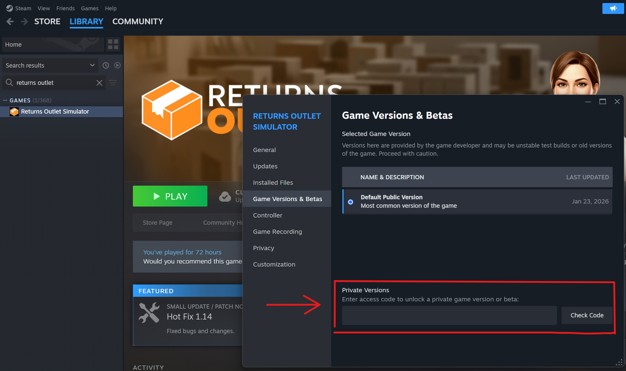
Task: Click the recent activity clock icon
Action: coord(106,65)
